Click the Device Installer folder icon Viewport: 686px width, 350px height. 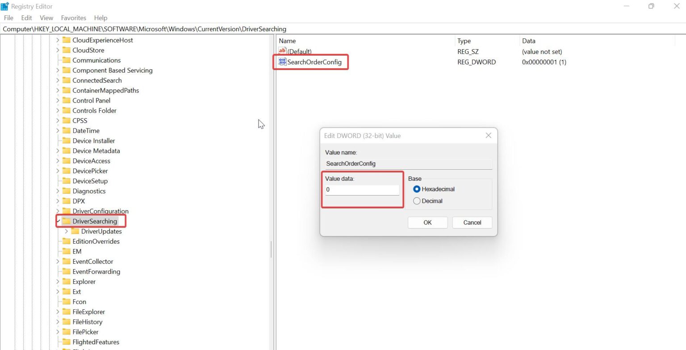66,141
